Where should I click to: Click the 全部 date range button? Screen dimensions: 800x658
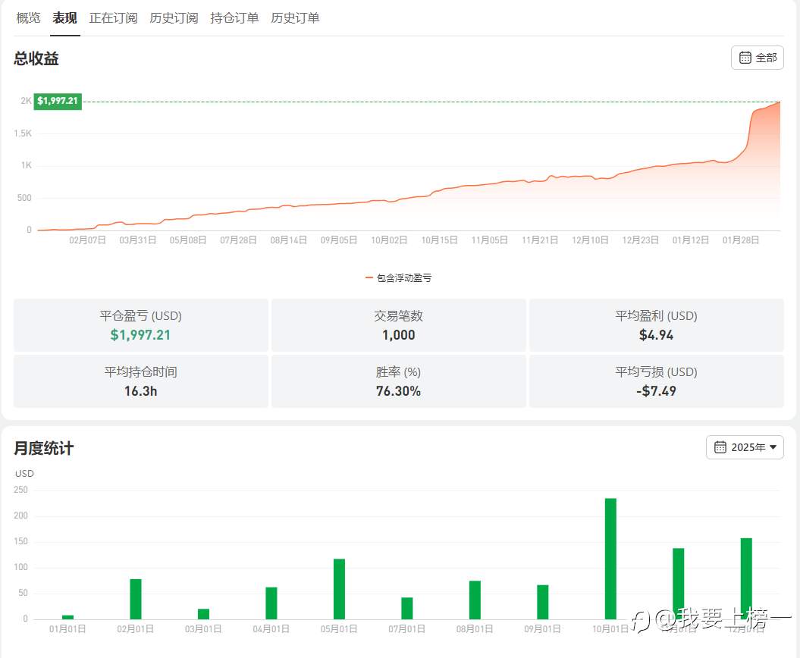(757, 57)
